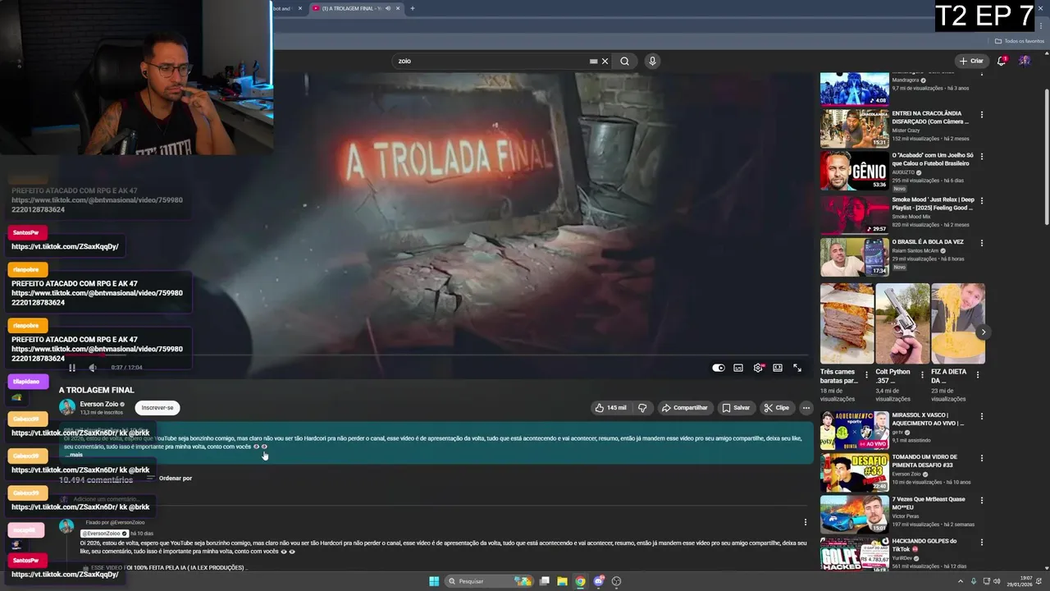Image resolution: width=1050 pixels, height=591 pixels.
Task: Click the Criar create button
Action: coord(971,61)
